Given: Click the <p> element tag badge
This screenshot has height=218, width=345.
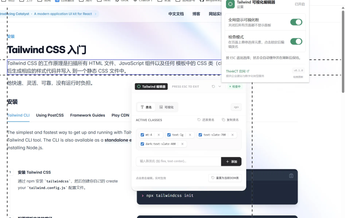Looking at the screenshot, I should coord(236,107).
